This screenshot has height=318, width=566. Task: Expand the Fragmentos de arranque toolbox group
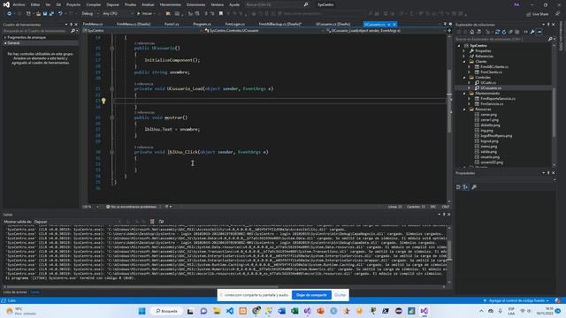(5, 37)
